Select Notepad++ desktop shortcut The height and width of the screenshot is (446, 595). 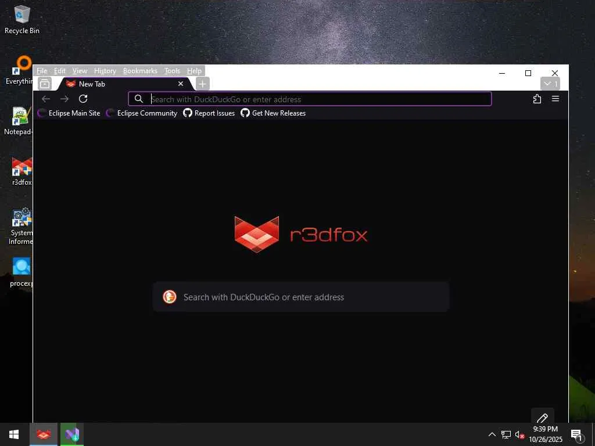point(18,121)
